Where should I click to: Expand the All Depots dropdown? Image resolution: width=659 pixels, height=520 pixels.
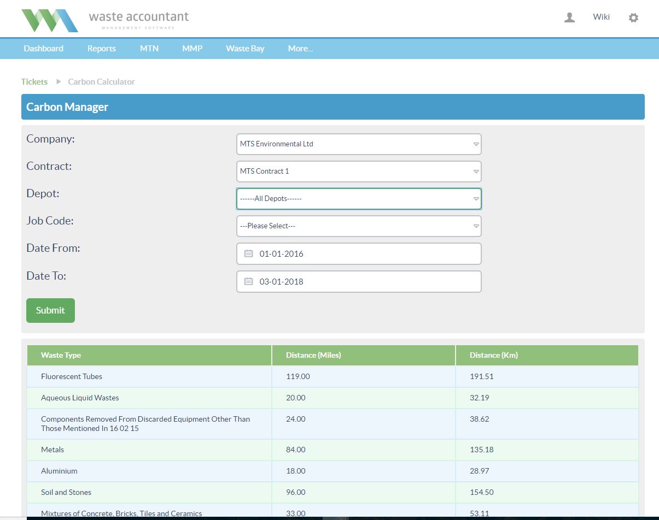tap(359, 199)
